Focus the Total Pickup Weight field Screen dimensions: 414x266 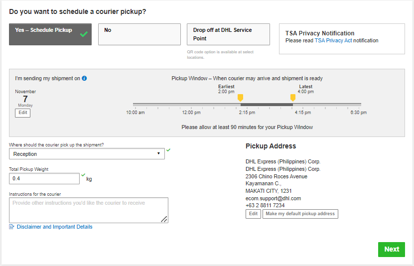click(44, 178)
